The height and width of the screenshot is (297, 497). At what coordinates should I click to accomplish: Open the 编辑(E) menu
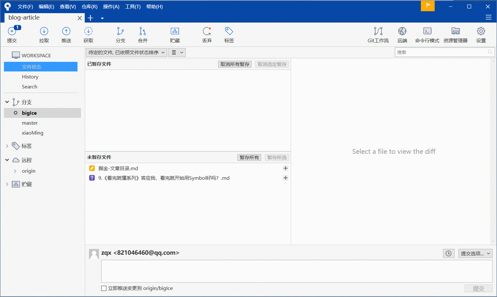click(x=46, y=6)
